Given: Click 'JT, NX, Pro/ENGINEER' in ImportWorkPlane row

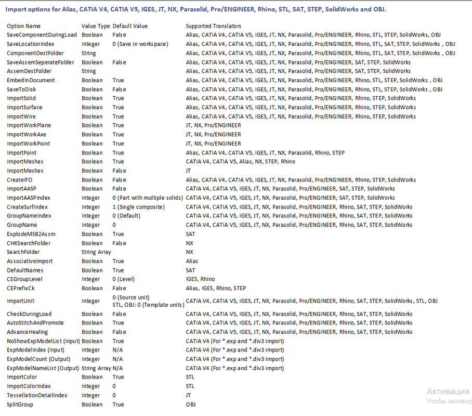Looking at the screenshot, I should click(x=214, y=125).
